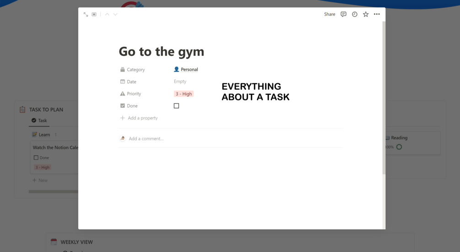Edit the 'Go to the gym' title
The width and height of the screenshot is (460, 252).
click(x=162, y=52)
